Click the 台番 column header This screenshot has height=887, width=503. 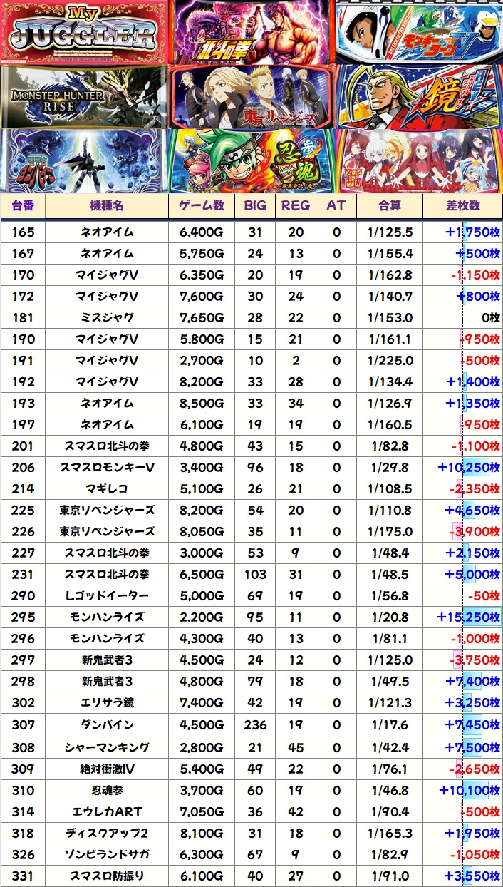(x=23, y=205)
